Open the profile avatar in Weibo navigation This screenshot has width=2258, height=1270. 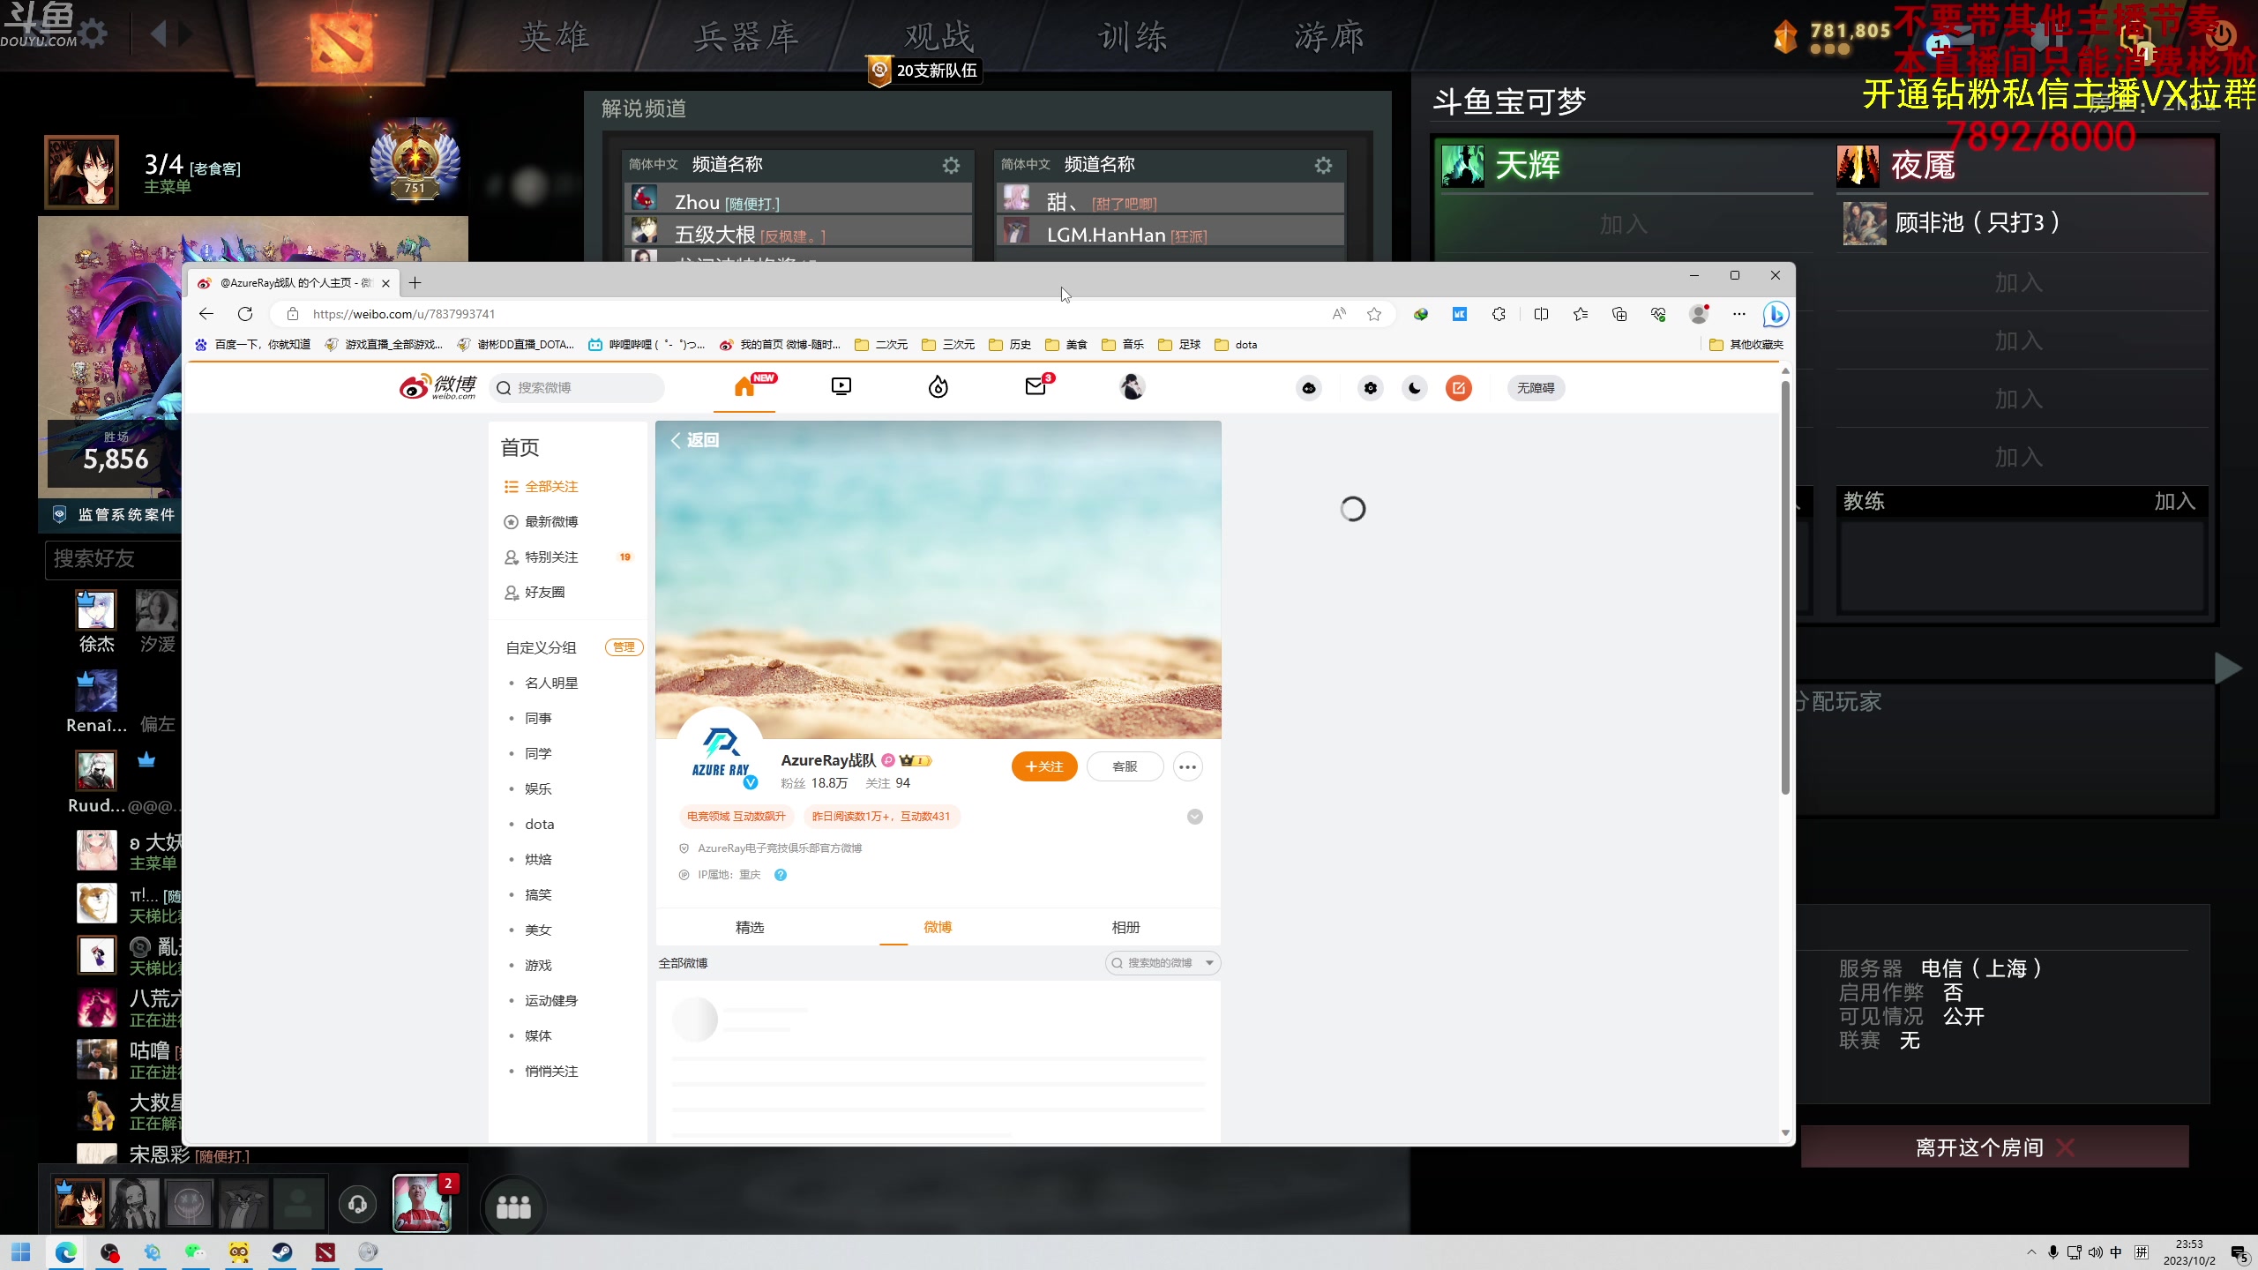(1133, 387)
